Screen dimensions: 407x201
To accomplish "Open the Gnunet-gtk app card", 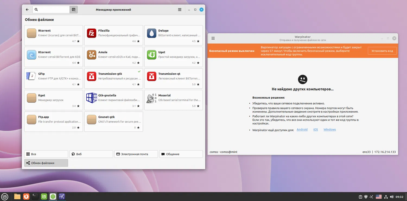I will click(x=114, y=122).
